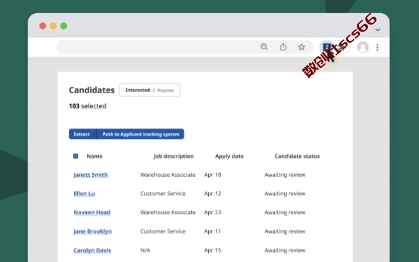
Task: Bookmark page with the star icon
Action: click(301, 47)
